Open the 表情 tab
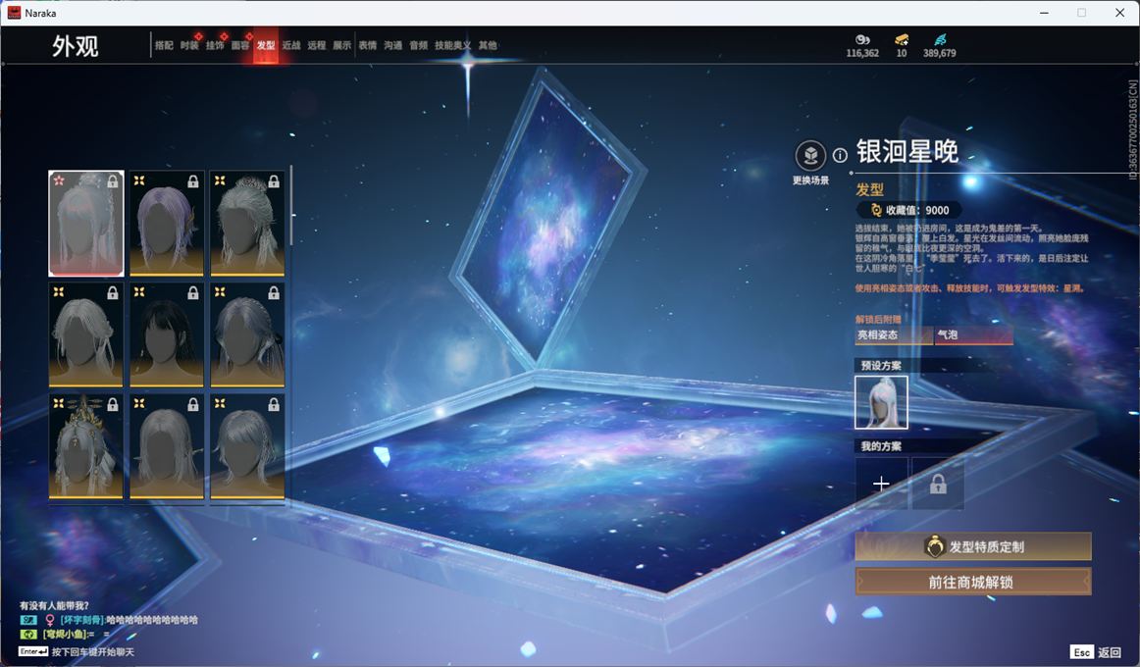The width and height of the screenshot is (1140, 667). 367,45
